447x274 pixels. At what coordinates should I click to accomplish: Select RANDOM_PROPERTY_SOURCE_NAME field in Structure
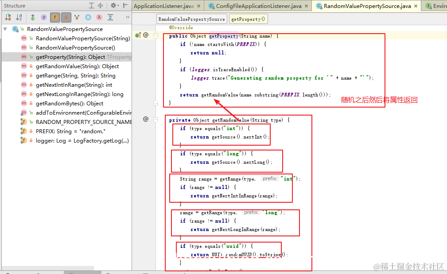click(84, 122)
